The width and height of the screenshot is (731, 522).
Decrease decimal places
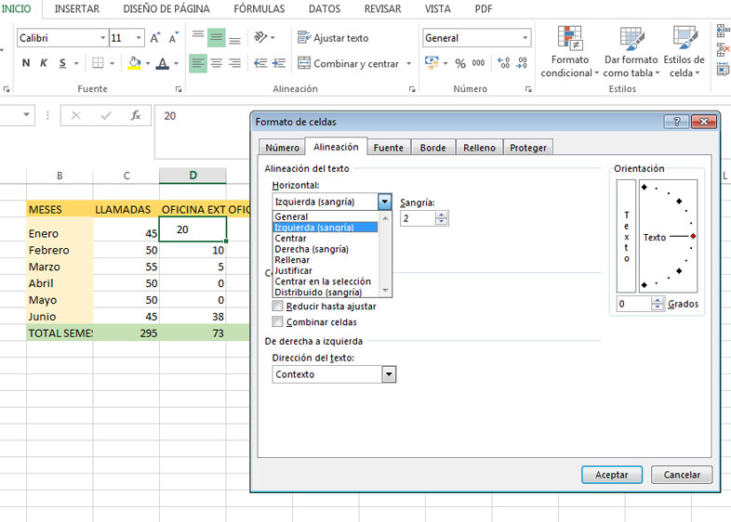point(522,63)
